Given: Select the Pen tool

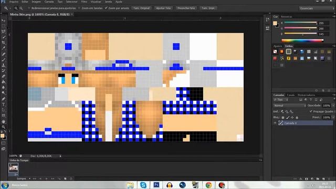Looking at the screenshot, I should click(x=4, y=99).
